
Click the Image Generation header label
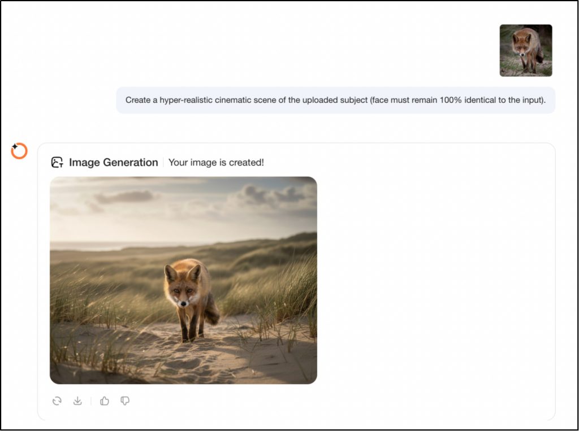[x=113, y=162]
